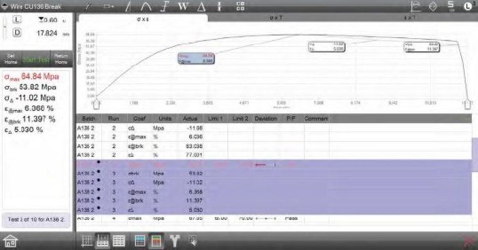Click the export/send data icon
The image size is (478, 250).
coord(193,241)
